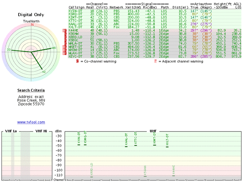Click the adjacent channel warning icon beside K44HE
Image resolution: width=243 pixels, height=182 pixels.
click(x=63, y=30)
